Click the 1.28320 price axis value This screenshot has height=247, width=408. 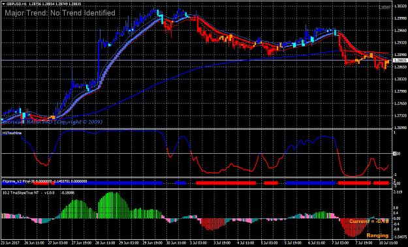(x=400, y=79)
